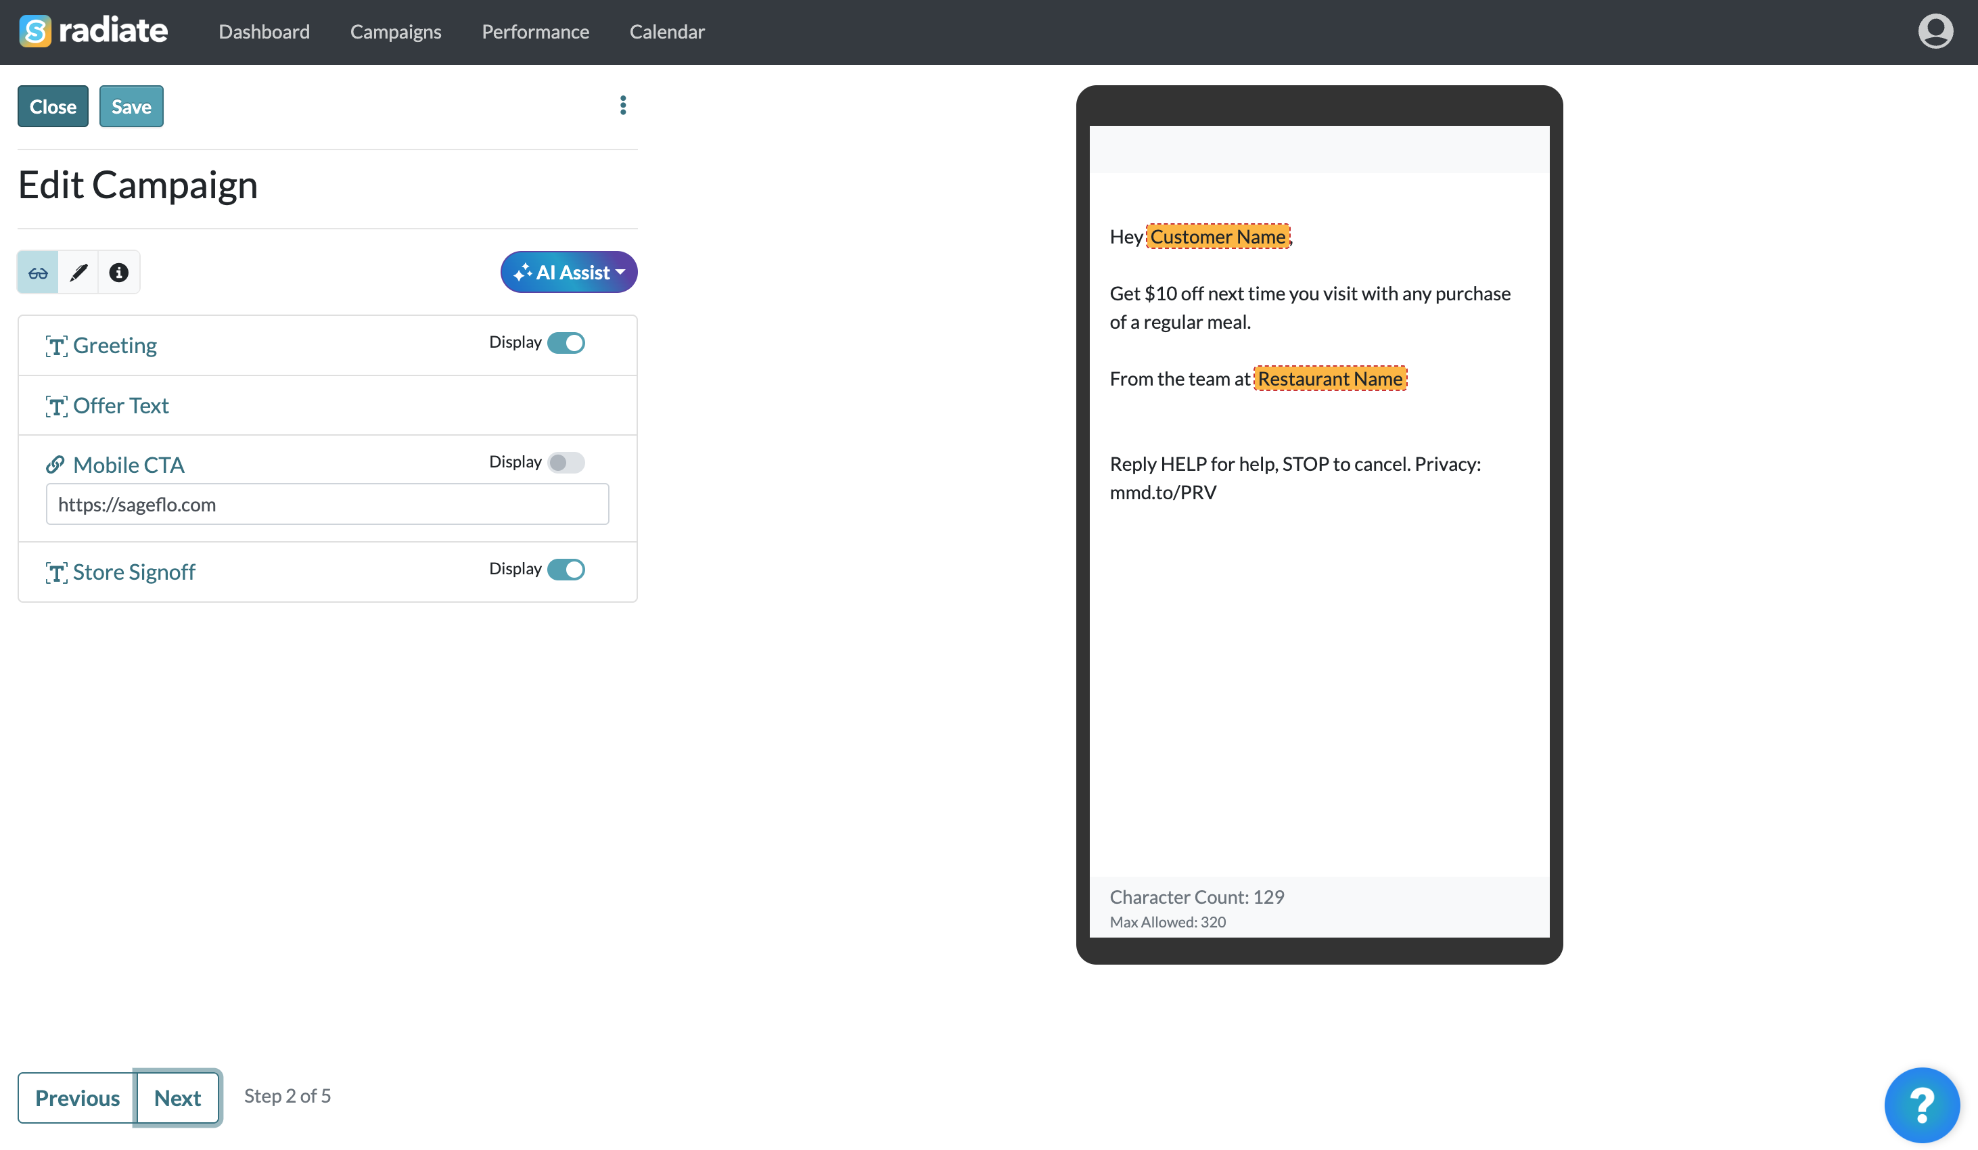Click the Customer Name placeholder in preview

[1218, 236]
